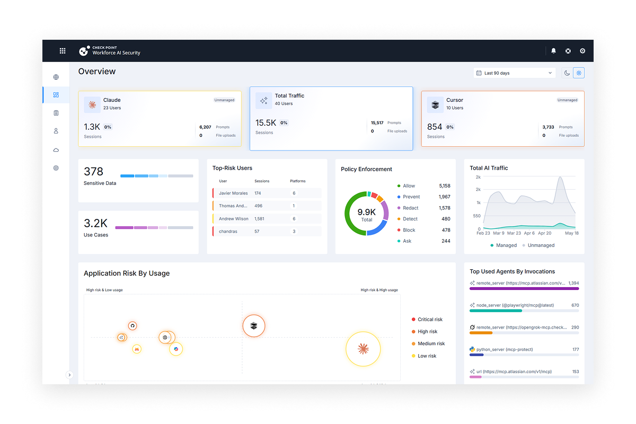
Task: Open sidebar settings gear icon
Action: point(56,168)
